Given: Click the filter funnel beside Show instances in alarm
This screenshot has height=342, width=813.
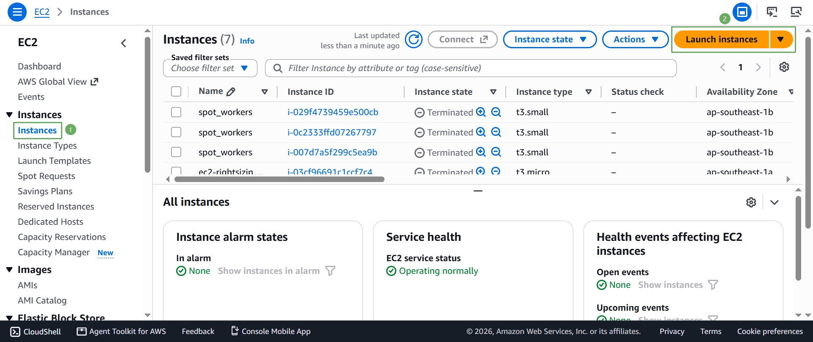Looking at the screenshot, I should (330, 271).
